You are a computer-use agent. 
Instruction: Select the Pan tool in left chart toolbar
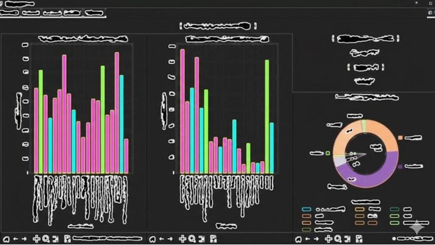[37, 239]
